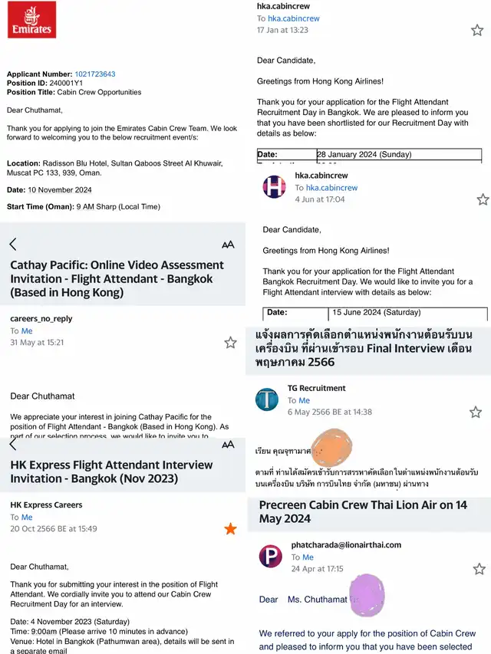Star the careers_no_reply Cathay Pacific email

(230, 343)
